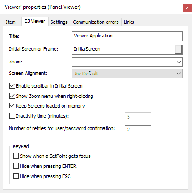Screen dimensions: 192x193
Task: Click the Title text field
Action: click(127, 36)
